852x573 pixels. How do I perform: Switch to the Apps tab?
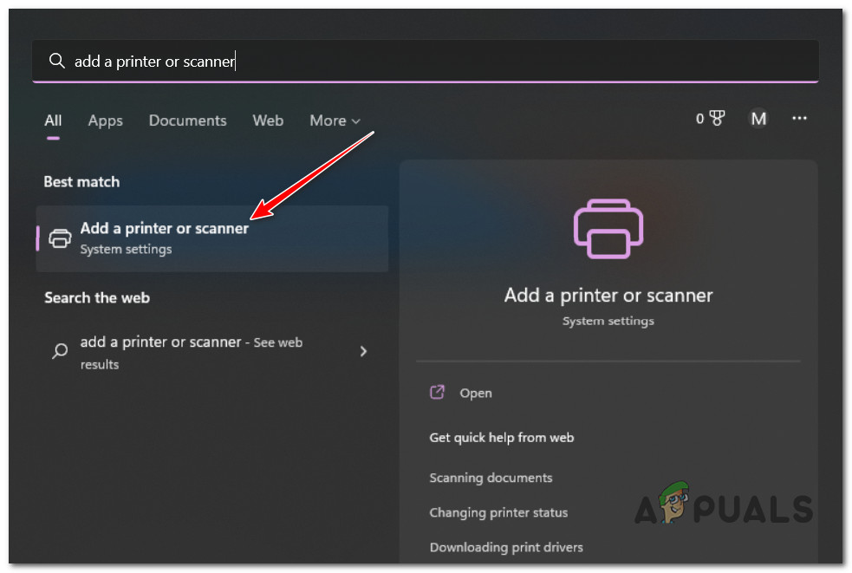105,120
